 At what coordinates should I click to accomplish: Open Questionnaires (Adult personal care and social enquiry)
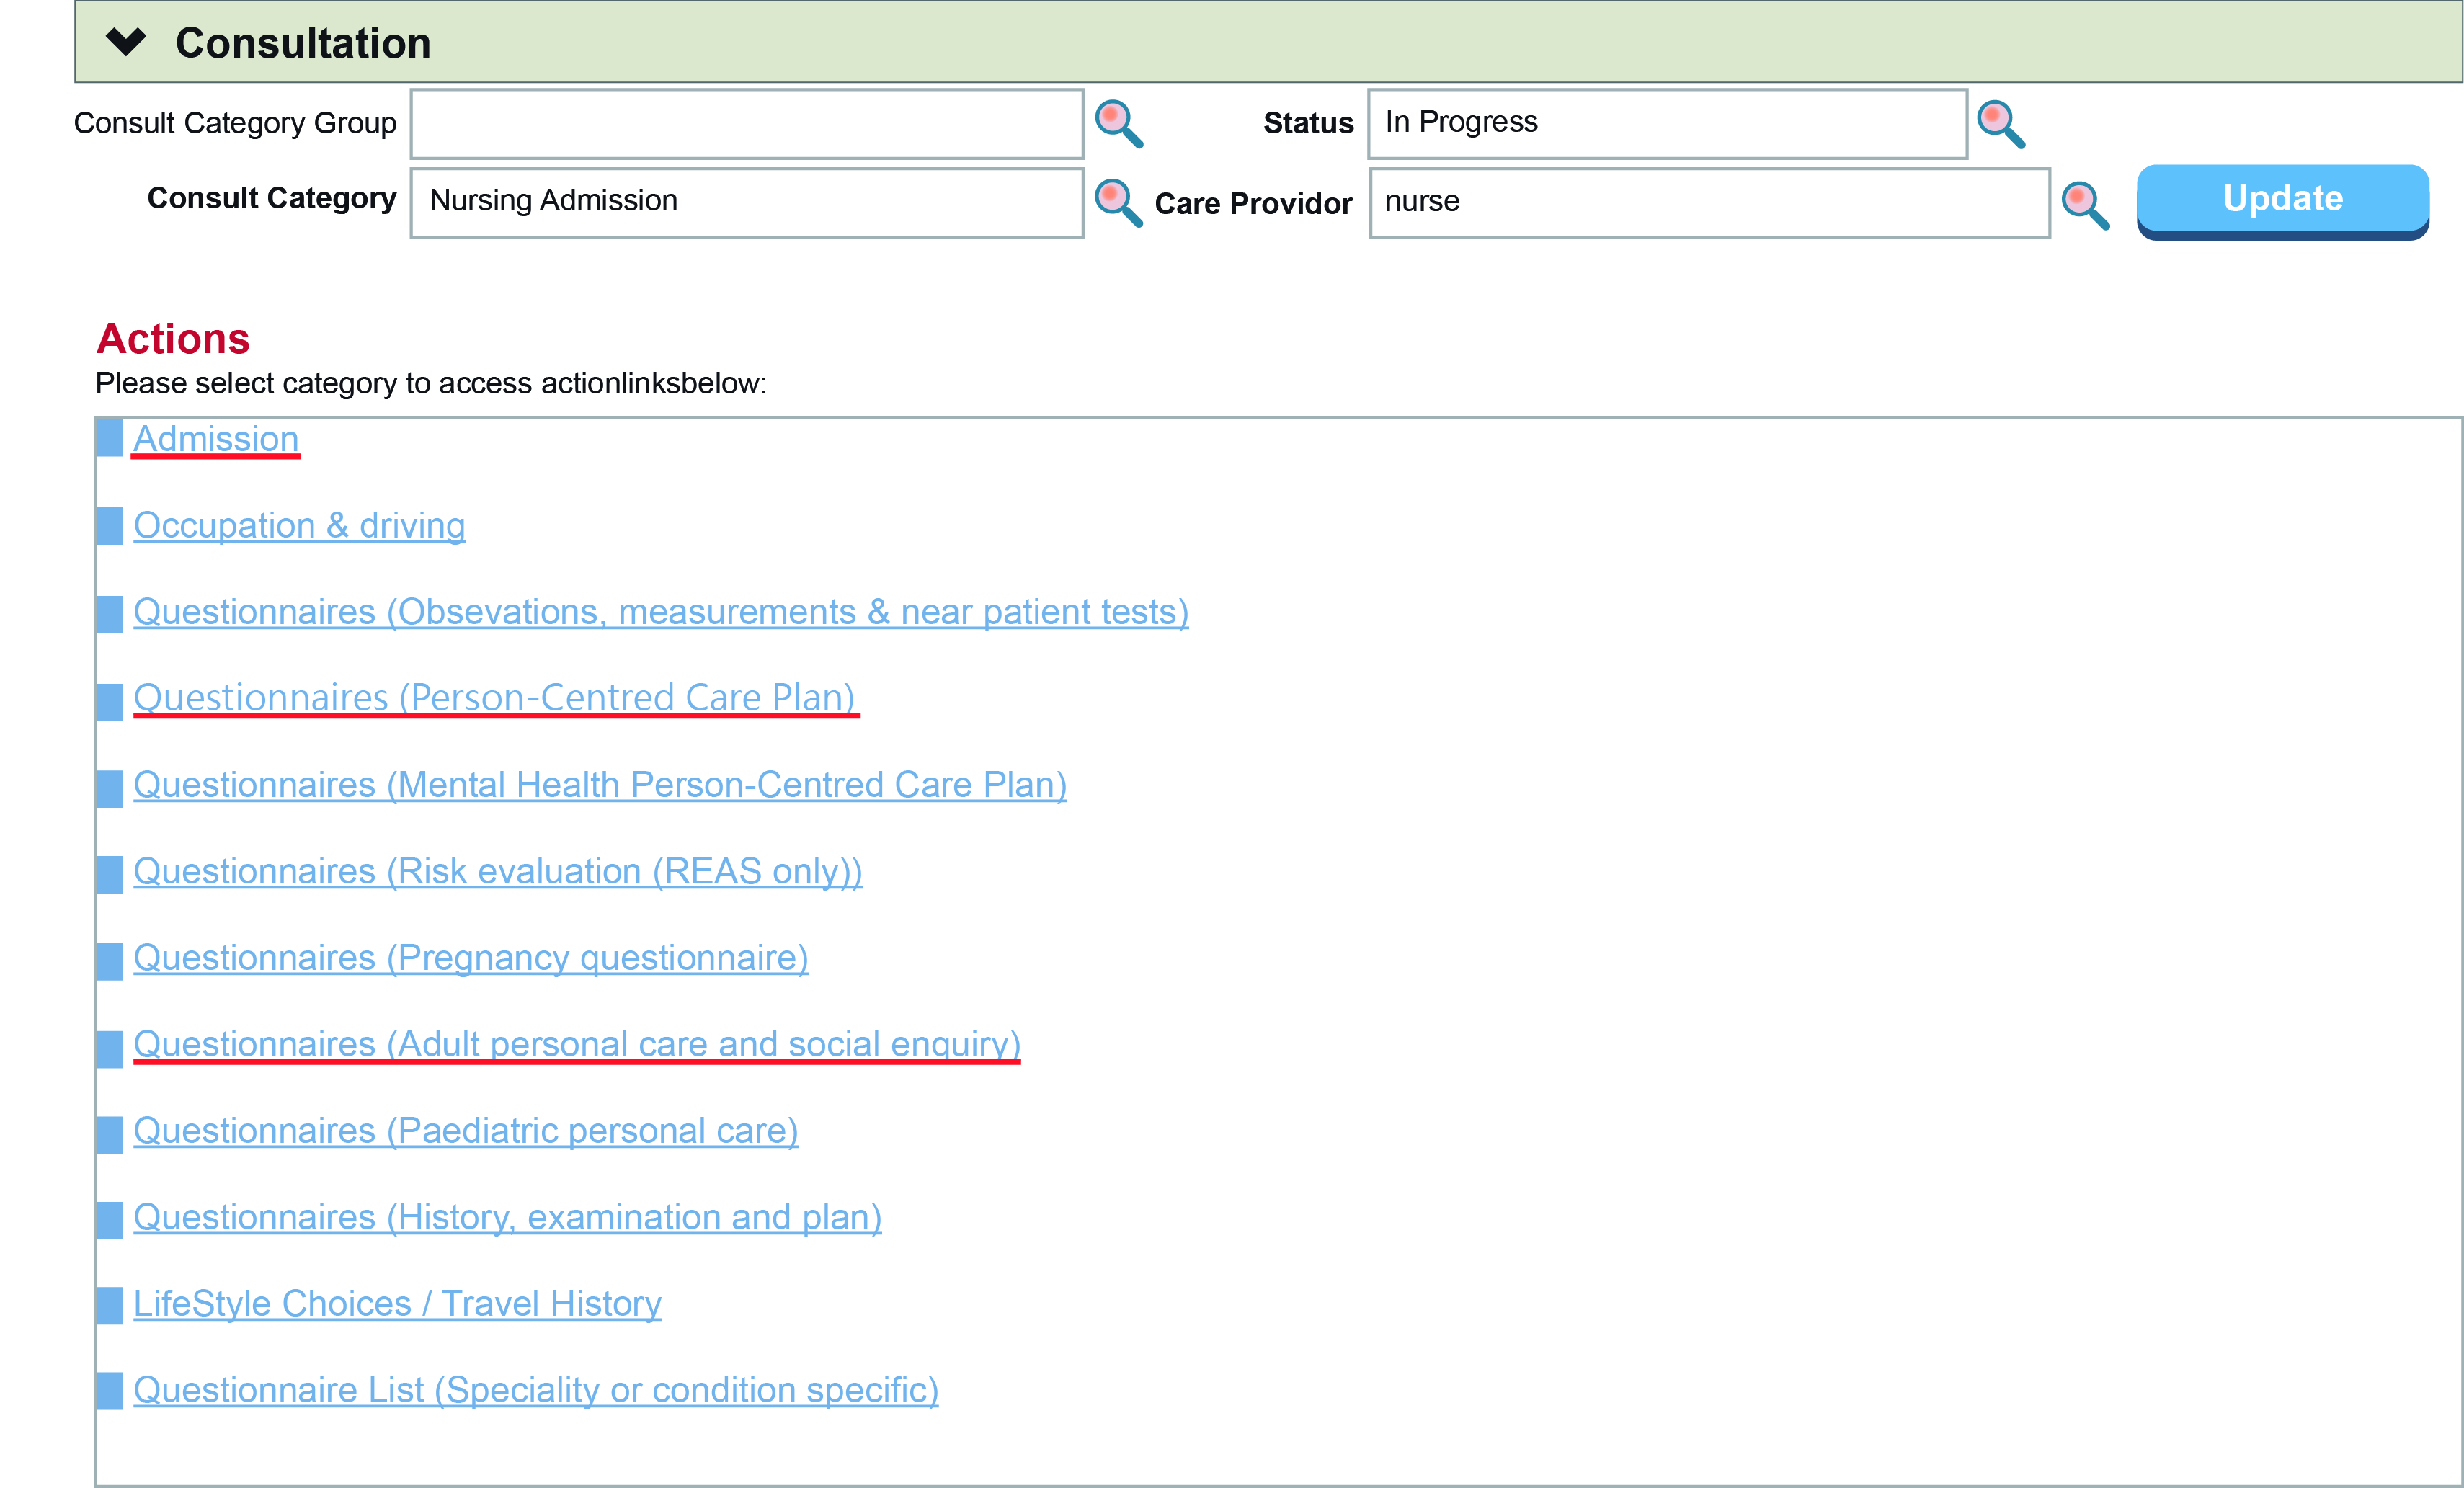coord(576,1043)
